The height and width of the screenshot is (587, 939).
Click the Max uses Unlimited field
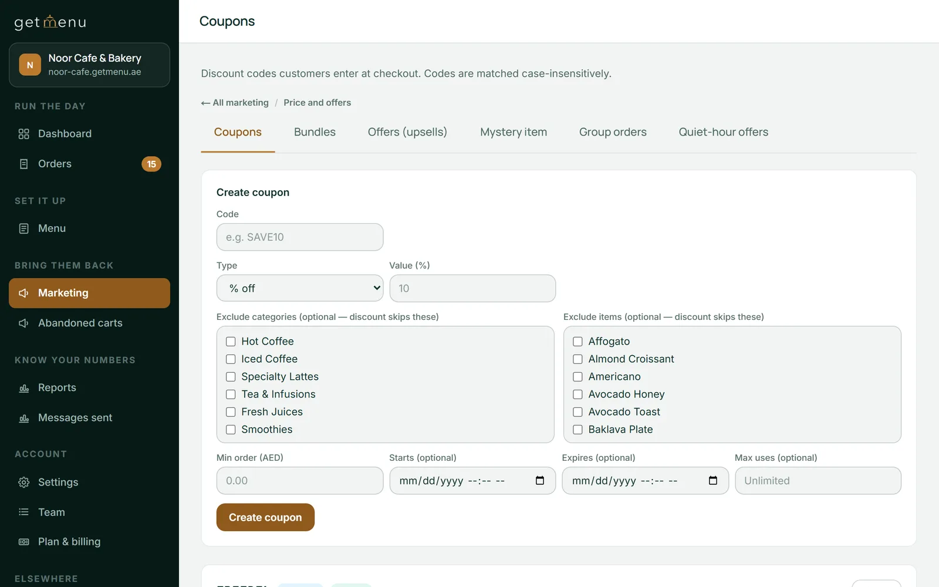(818, 481)
